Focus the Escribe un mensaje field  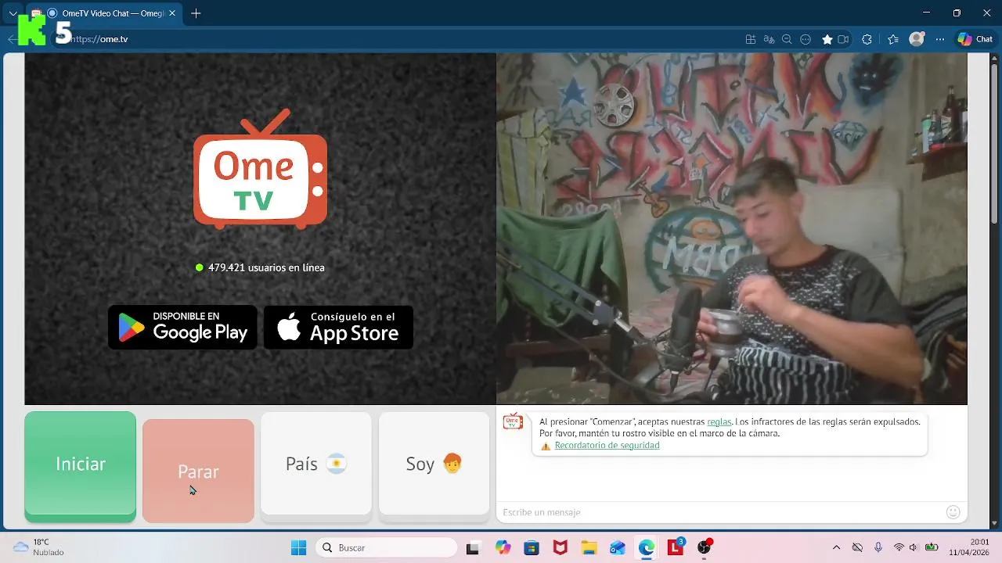click(720, 512)
